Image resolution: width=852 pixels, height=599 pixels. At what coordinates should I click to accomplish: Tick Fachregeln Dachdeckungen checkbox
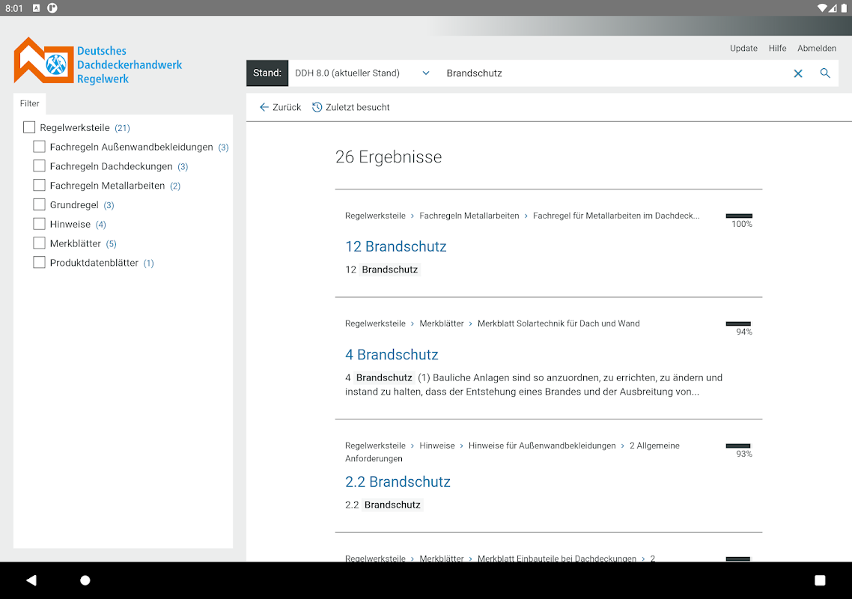pyautogui.click(x=39, y=165)
